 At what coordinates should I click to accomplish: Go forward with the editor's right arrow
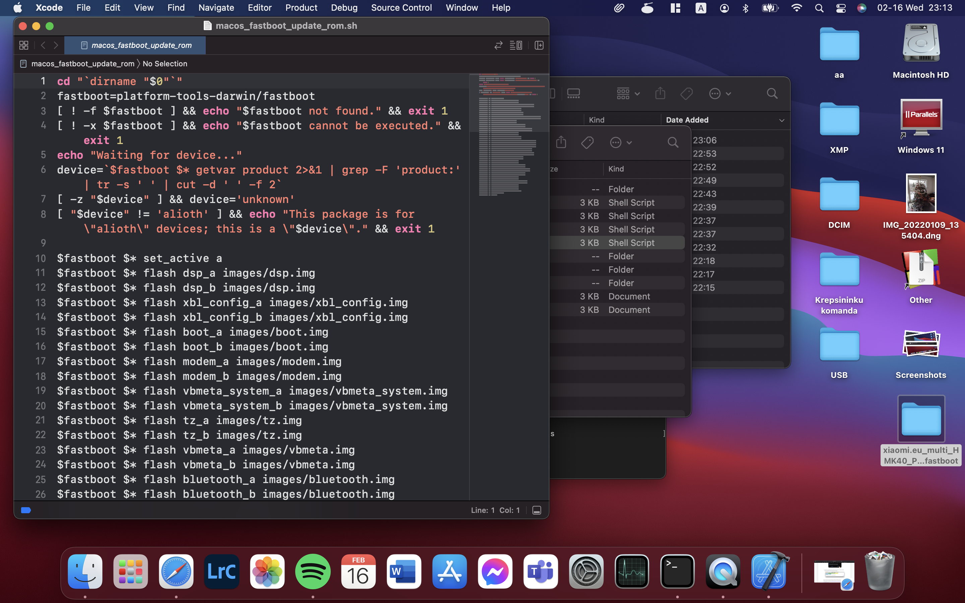click(56, 46)
